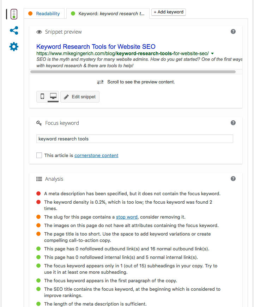Image resolution: width=254 pixels, height=307 pixels.
Task: Click the Snippet preview help icon
Action: [x=233, y=31]
